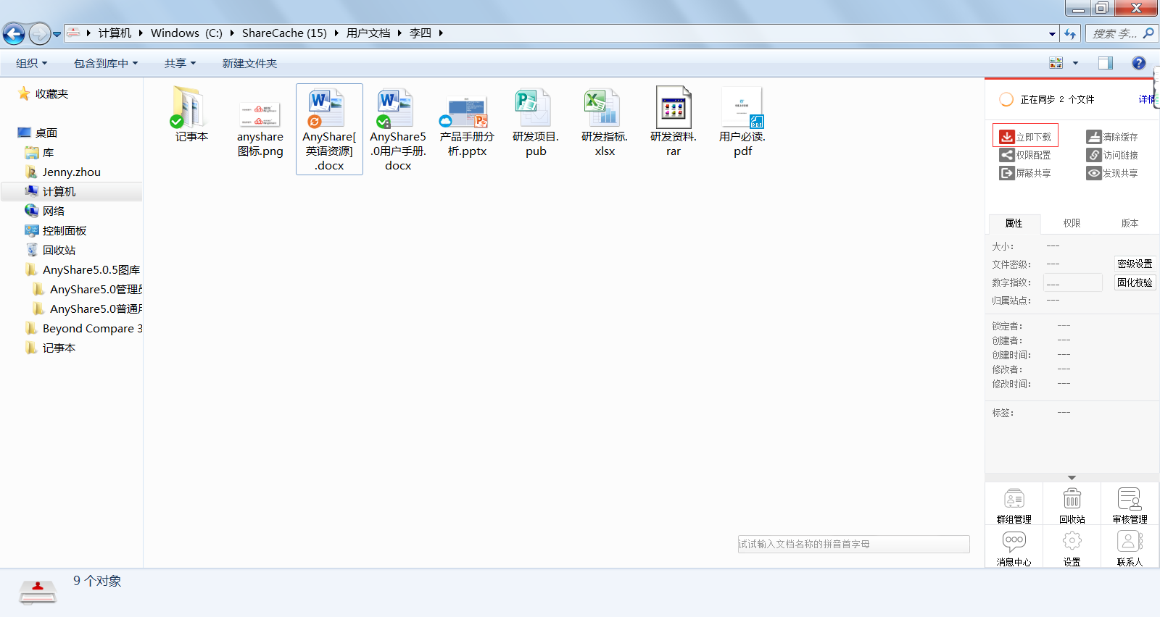
Task: Select anyshare图标.png file thumbnail
Action: 260,114
